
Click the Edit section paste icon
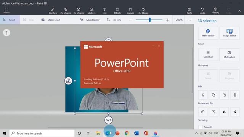[224, 95]
